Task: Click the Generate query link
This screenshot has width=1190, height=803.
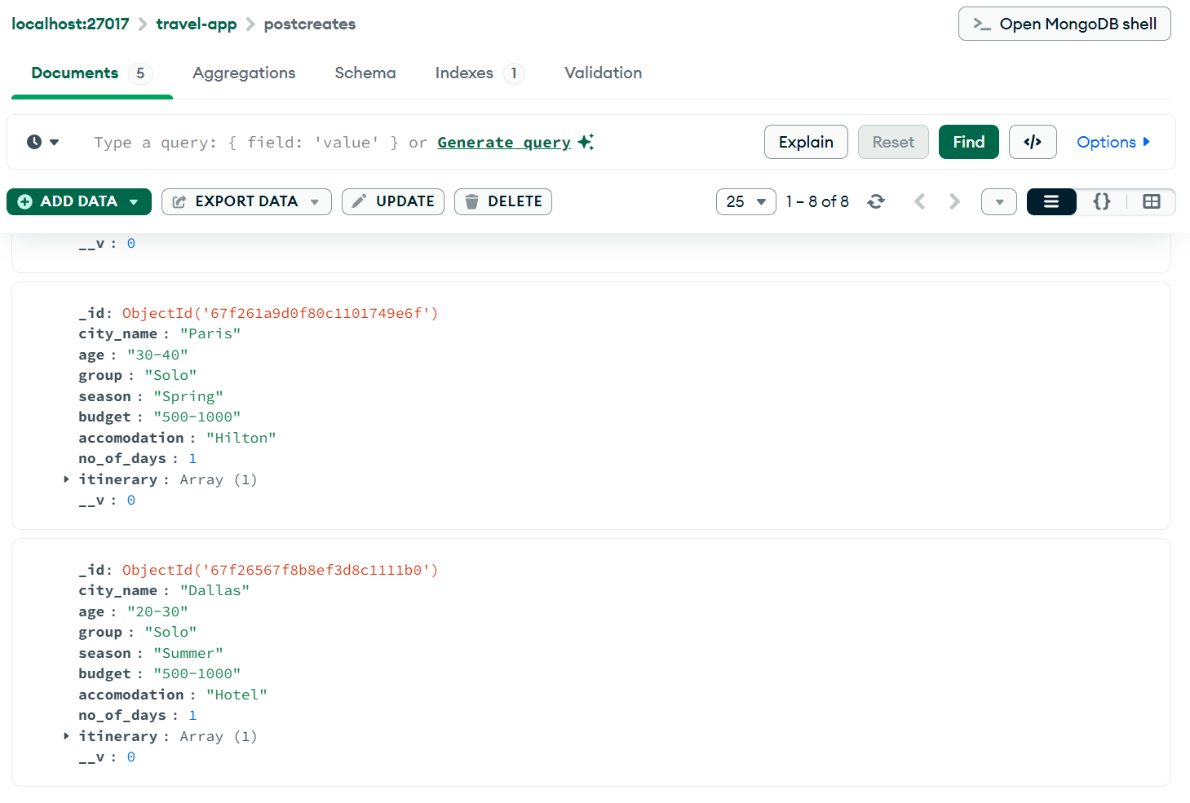Action: tap(504, 142)
